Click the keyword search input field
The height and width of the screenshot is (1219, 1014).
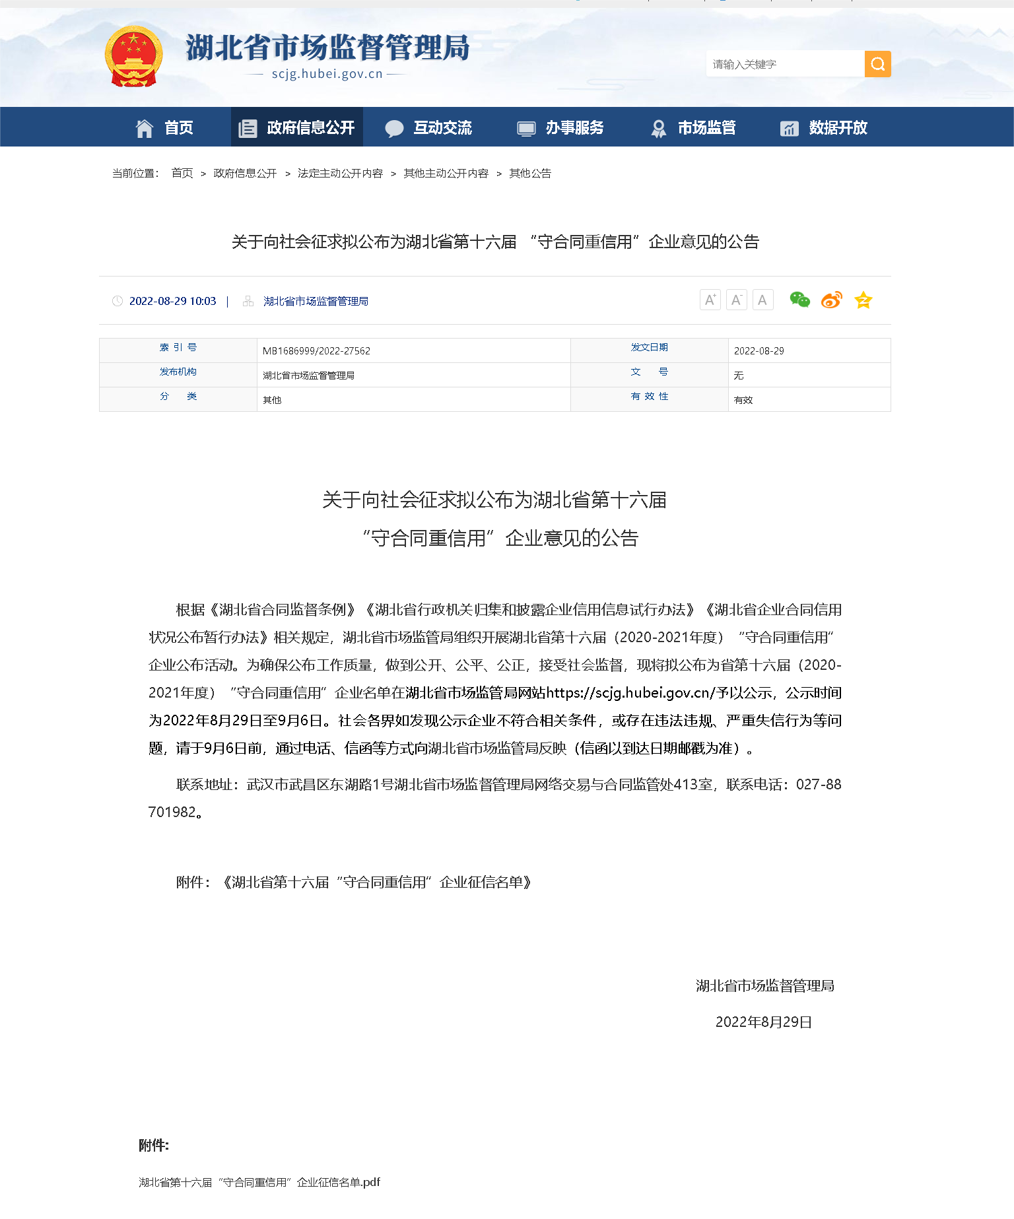coord(784,64)
